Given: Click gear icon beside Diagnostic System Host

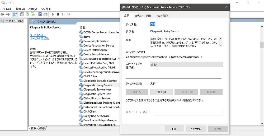Looking at the screenshot, I should coord(81,94).
